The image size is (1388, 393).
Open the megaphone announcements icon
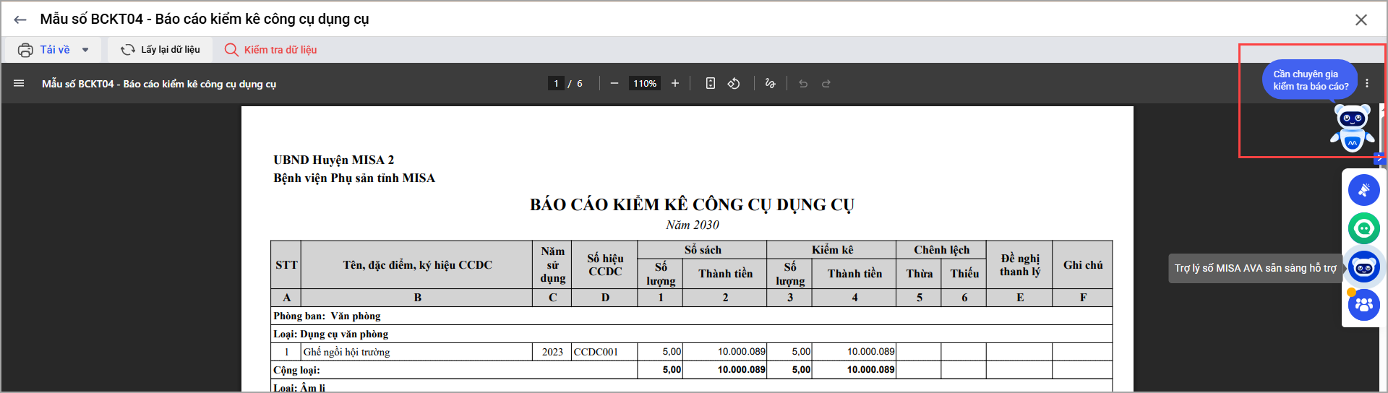[x=1363, y=190]
